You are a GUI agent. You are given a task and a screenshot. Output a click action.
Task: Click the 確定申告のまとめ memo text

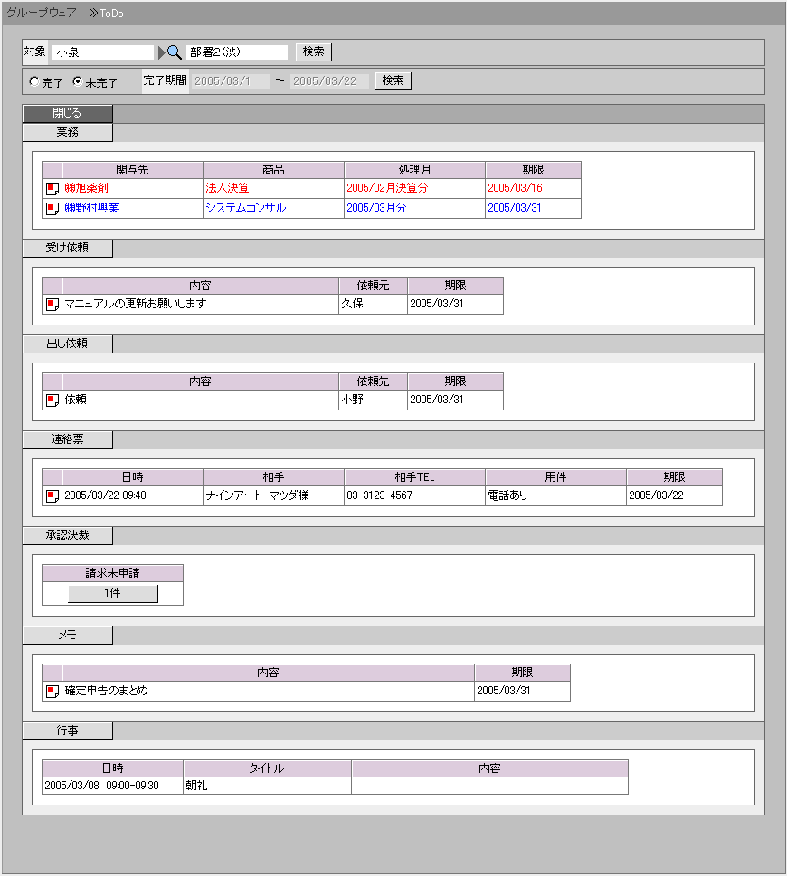[x=106, y=691]
